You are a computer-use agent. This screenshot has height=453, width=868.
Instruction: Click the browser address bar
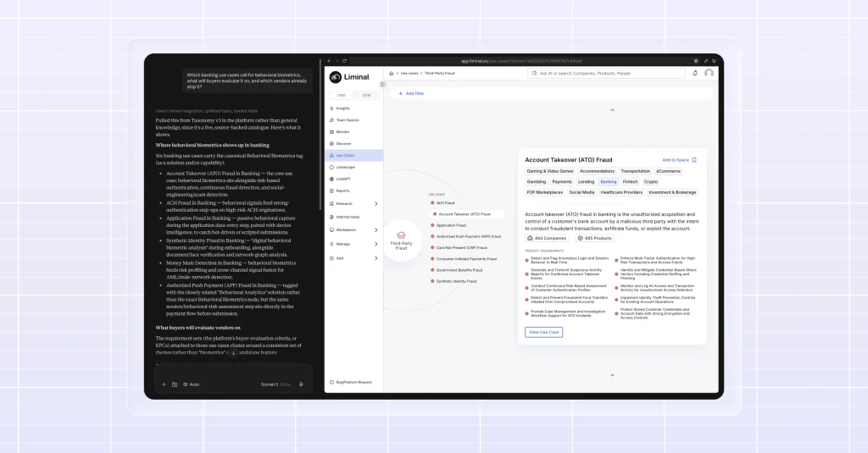[521, 61]
